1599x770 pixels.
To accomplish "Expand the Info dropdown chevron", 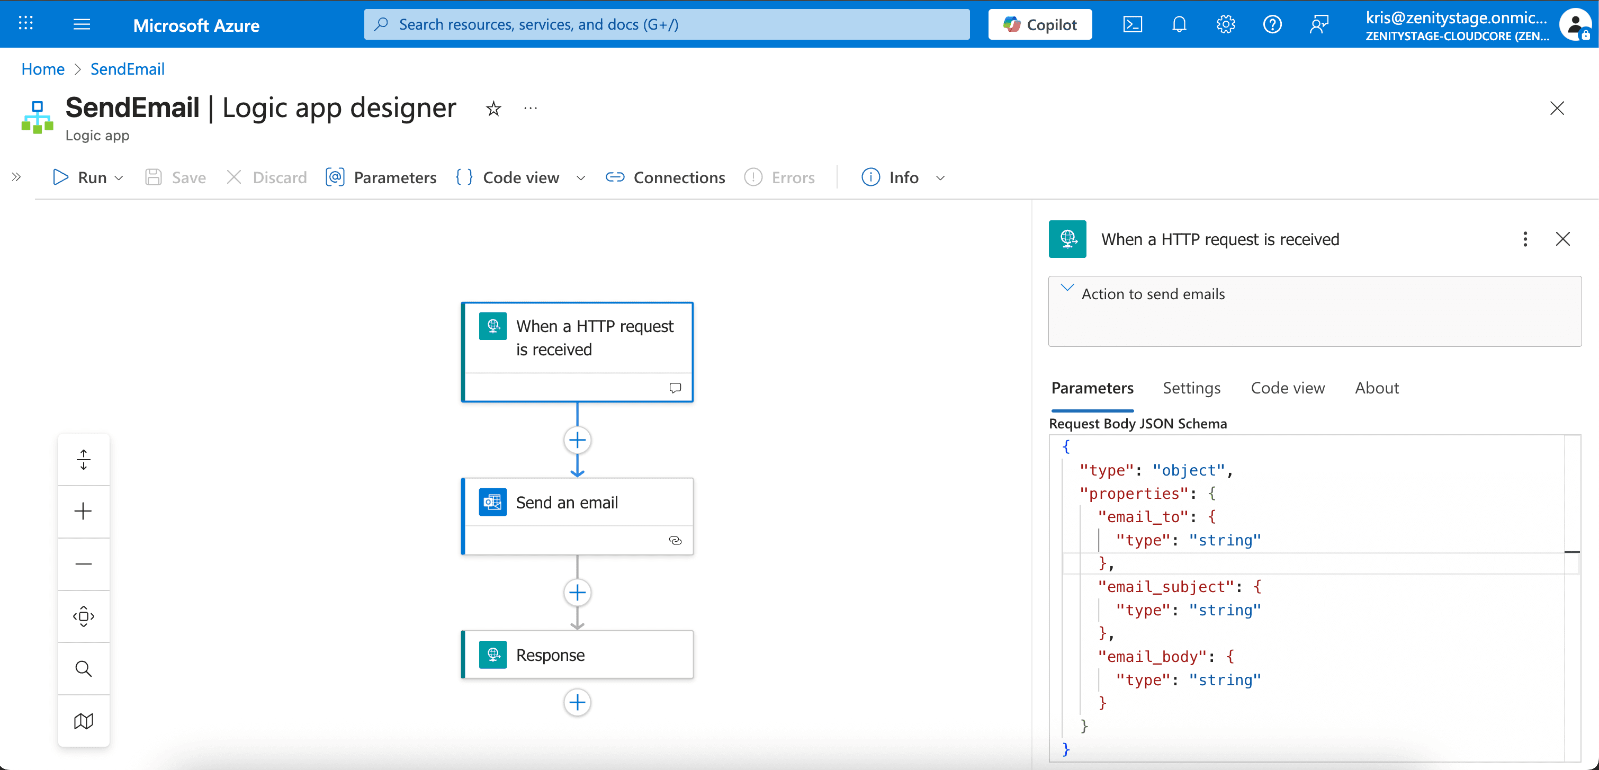I will pos(940,177).
